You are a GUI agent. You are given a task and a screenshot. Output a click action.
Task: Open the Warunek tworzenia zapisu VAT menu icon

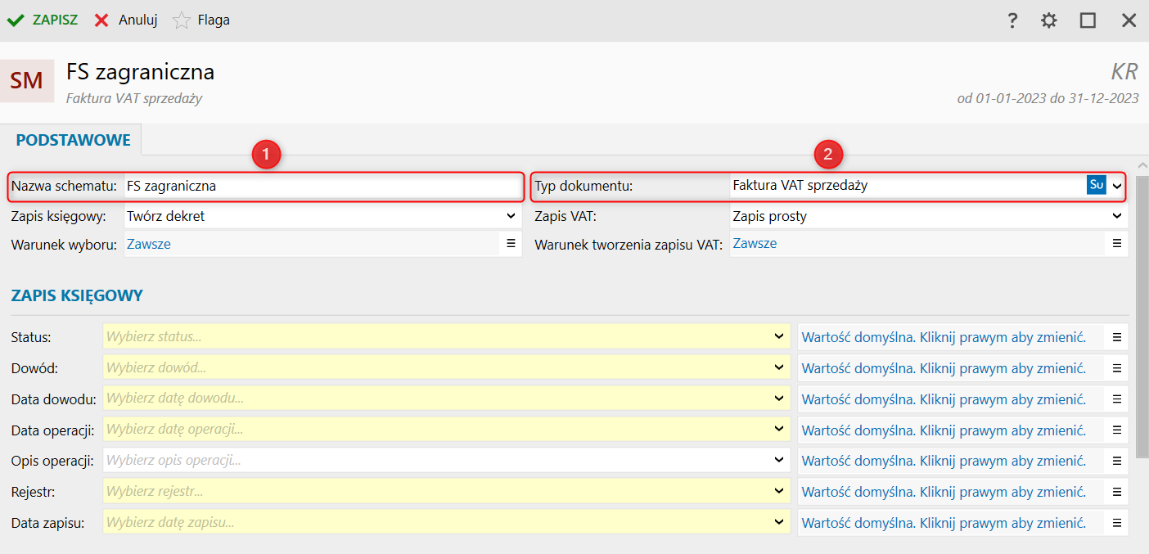click(1116, 243)
